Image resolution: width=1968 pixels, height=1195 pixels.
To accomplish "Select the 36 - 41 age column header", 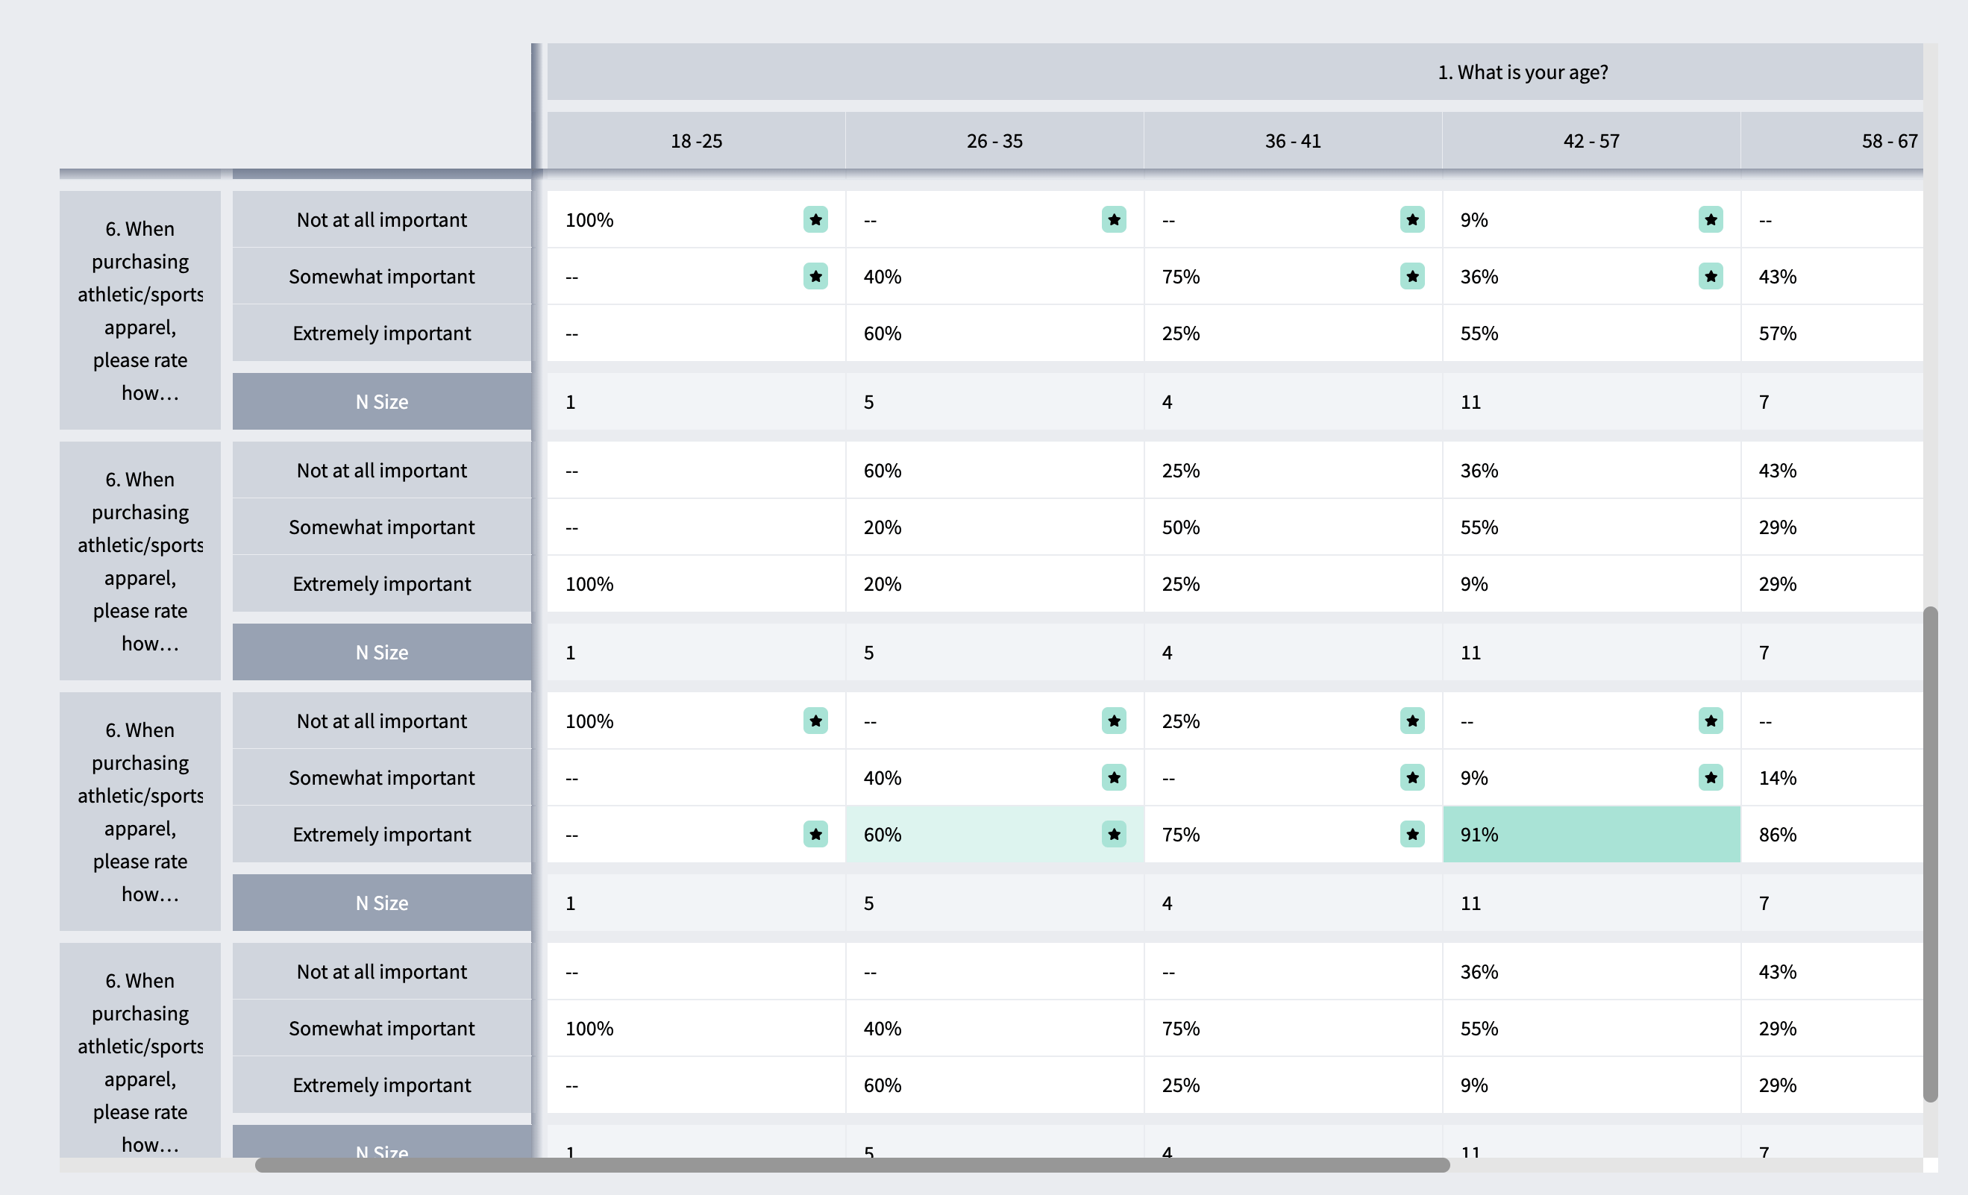I will pos(1293,140).
